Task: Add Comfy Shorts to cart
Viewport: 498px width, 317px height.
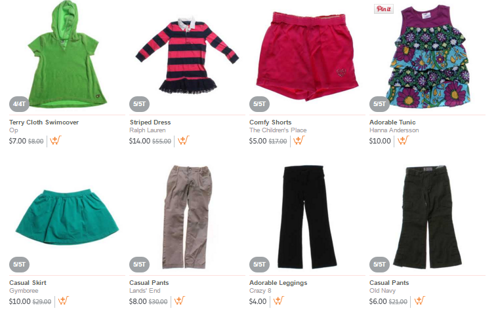Action: click(x=299, y=140)
